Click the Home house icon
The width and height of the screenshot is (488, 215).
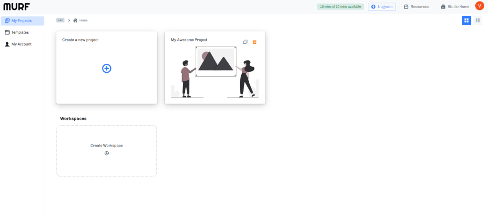point(75,20)
